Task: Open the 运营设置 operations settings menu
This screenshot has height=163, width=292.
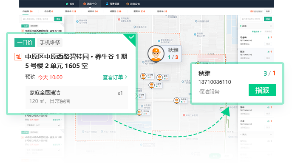Action: (x=133, y=4)
